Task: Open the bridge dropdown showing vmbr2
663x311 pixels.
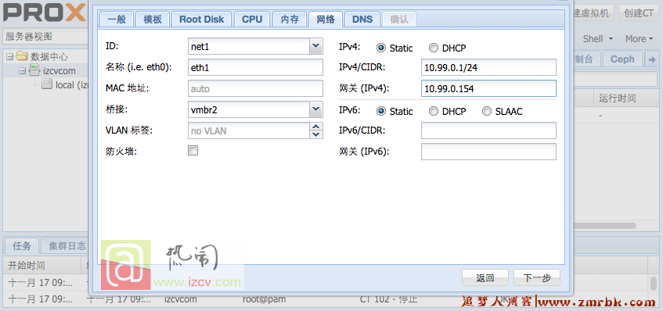Action: [316, 109]
